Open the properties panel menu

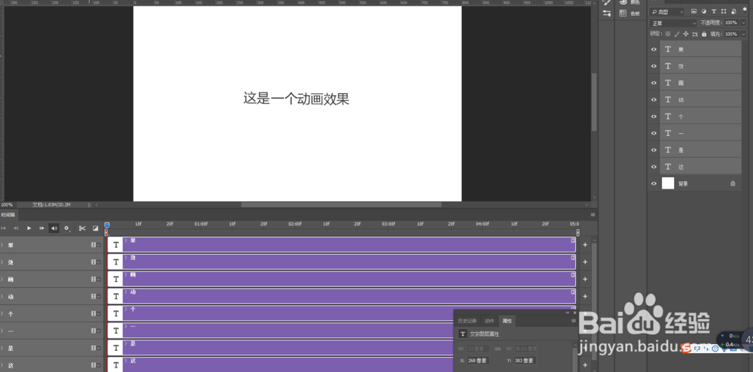[x=573, y=321]
